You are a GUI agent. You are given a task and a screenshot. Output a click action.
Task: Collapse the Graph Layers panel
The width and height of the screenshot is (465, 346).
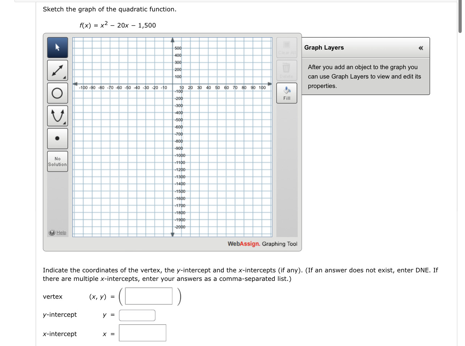[x=421, y=48]
